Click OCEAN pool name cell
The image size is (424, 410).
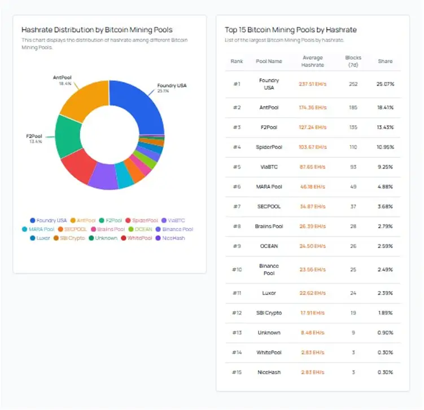(269, 246)
